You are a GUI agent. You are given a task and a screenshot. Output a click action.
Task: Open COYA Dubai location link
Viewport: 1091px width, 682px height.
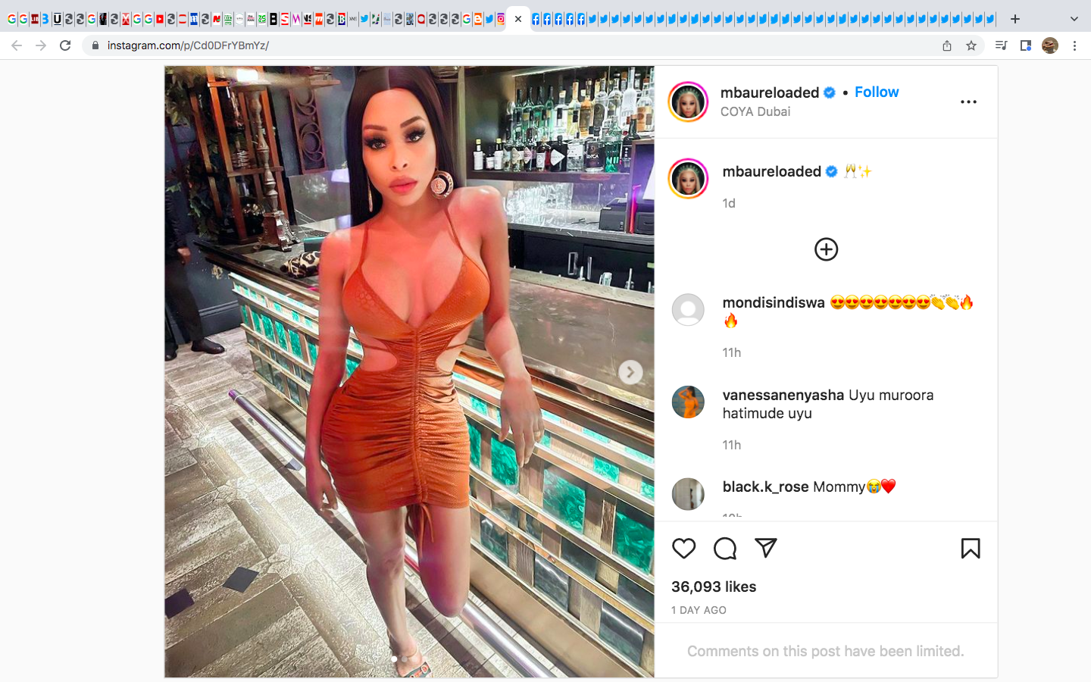click(x=755, y=111)
